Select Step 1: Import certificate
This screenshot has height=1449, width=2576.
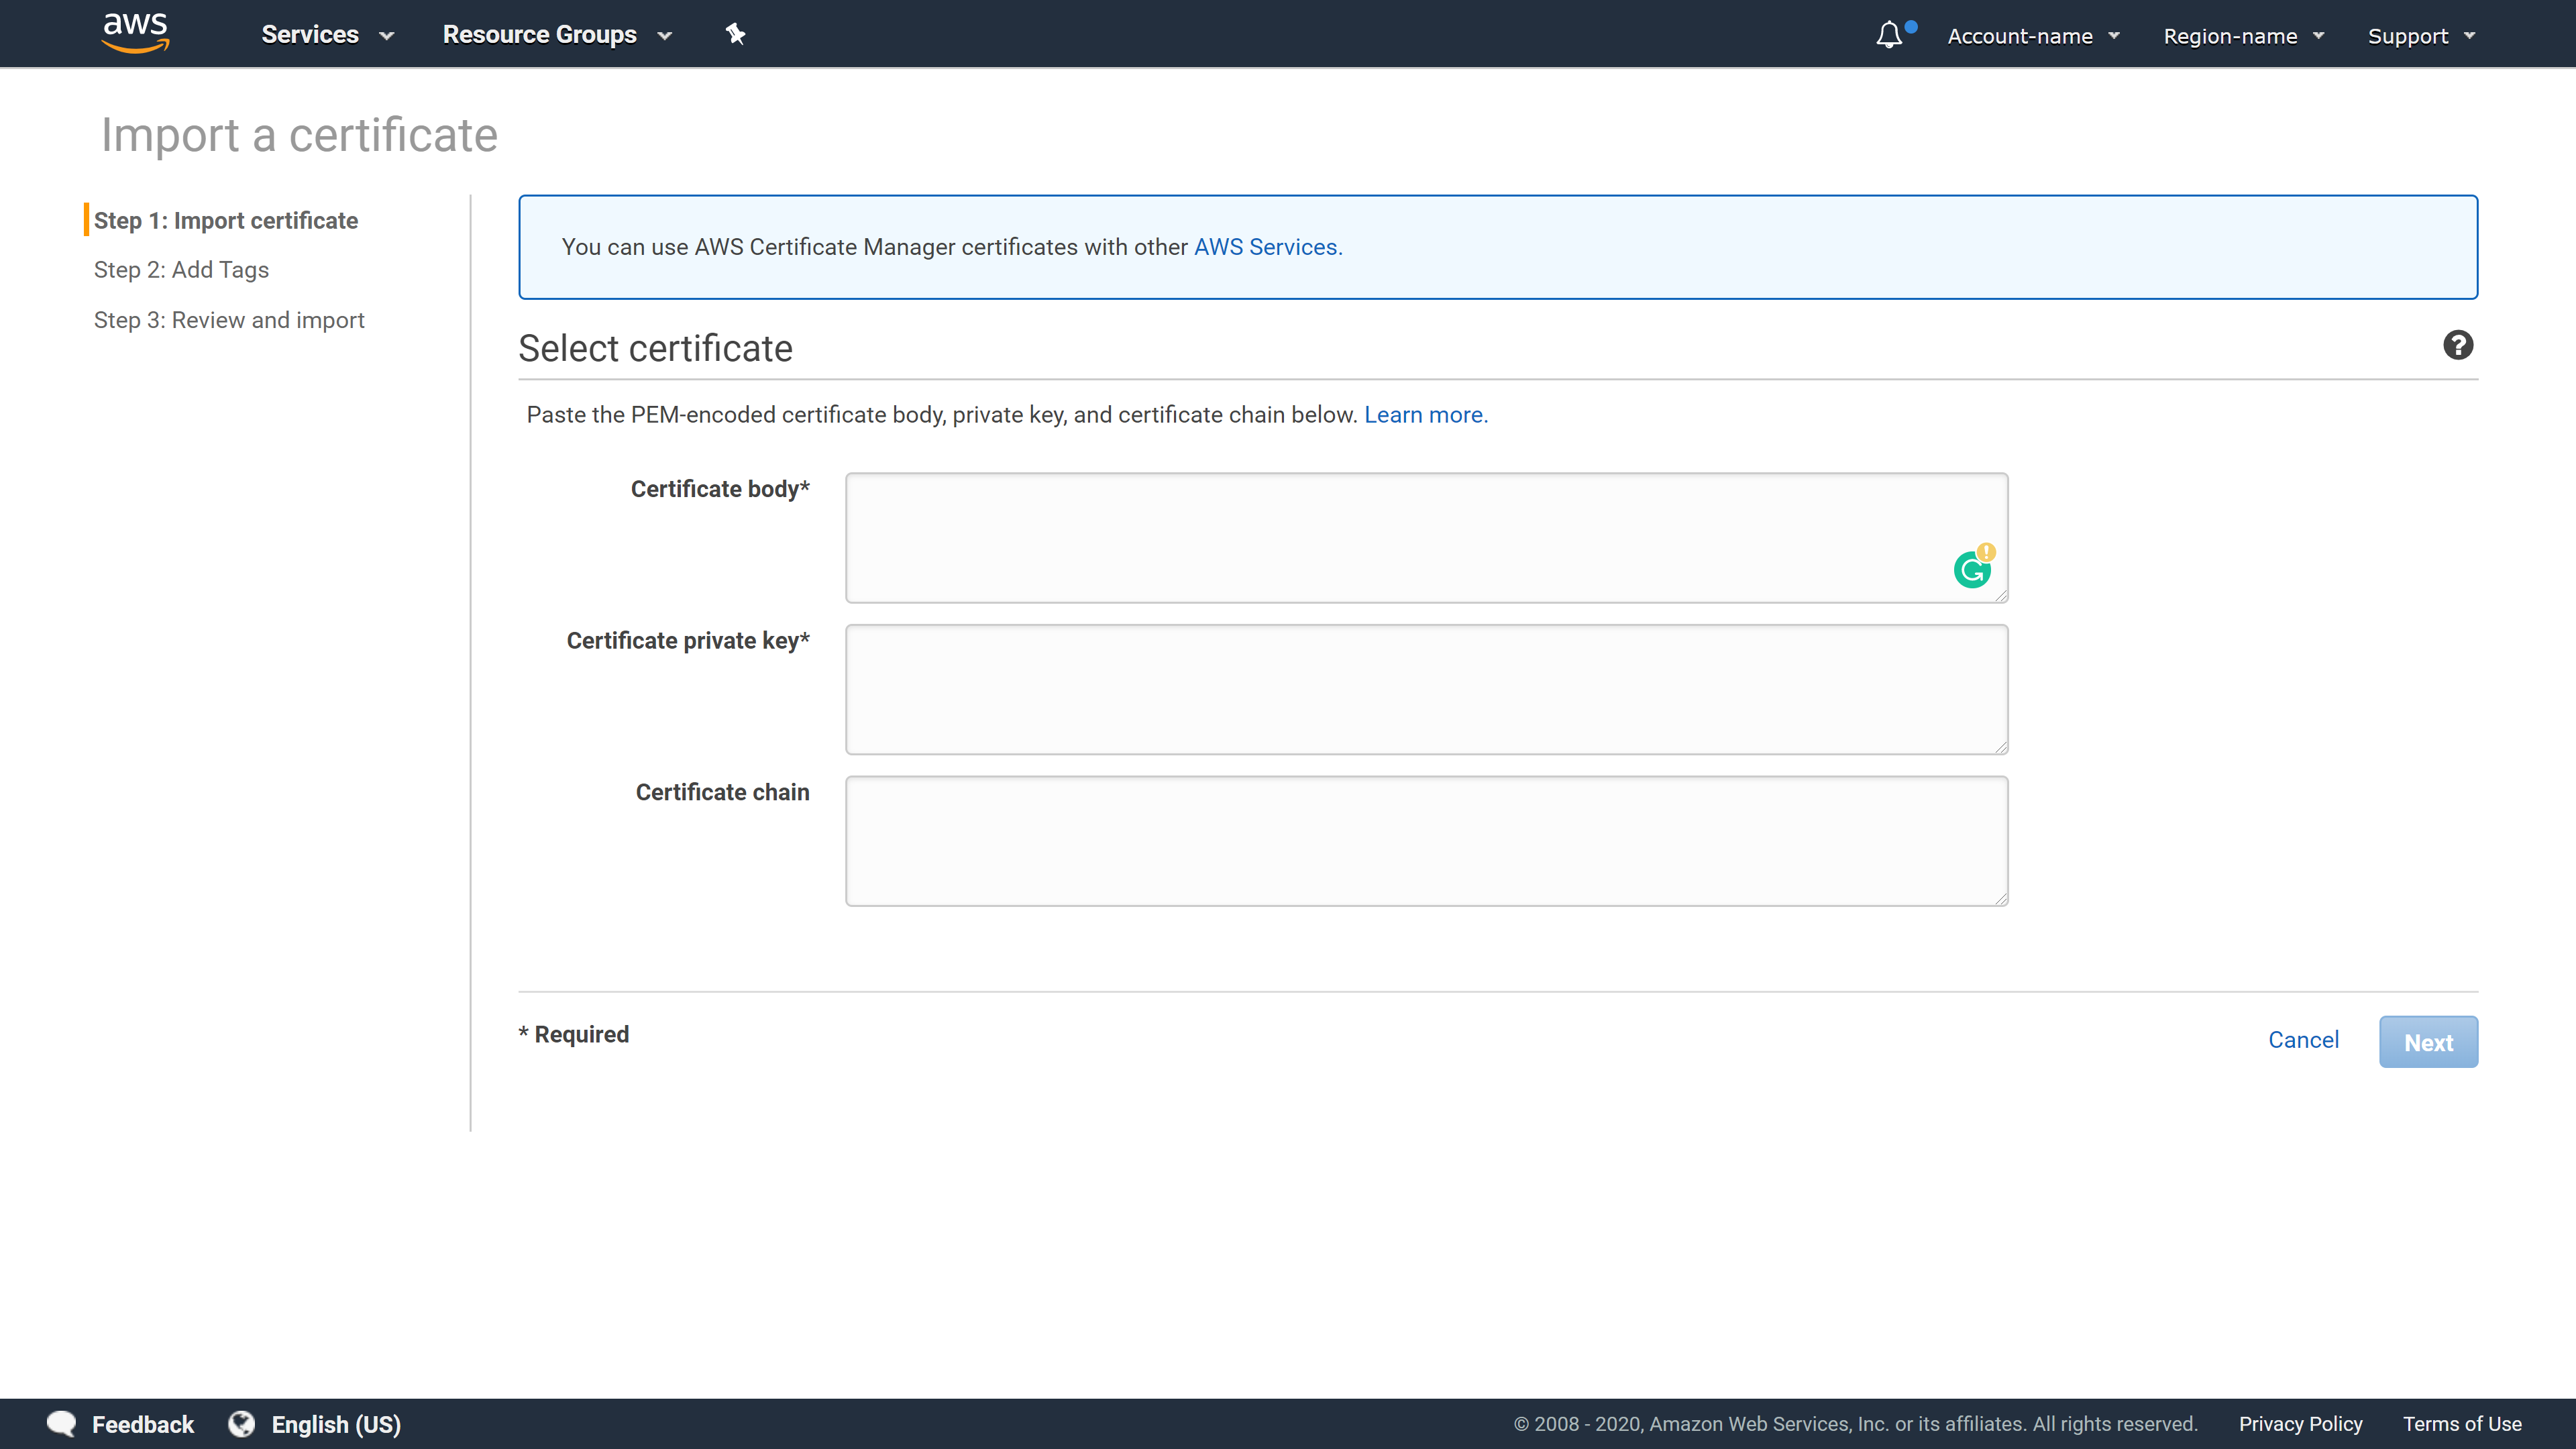coord(226,220)
